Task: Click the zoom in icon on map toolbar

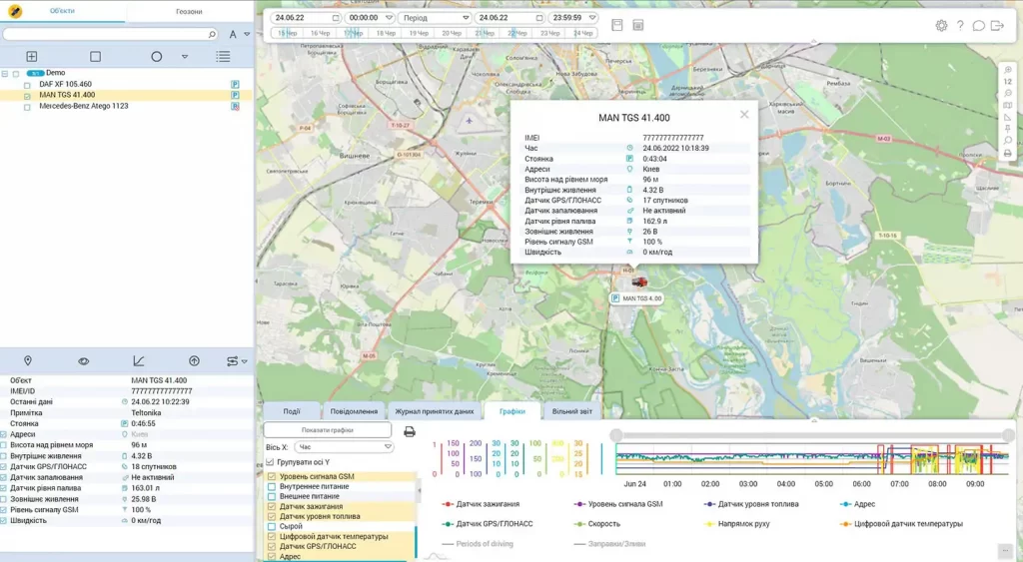Action: [x=1007, y=70]
